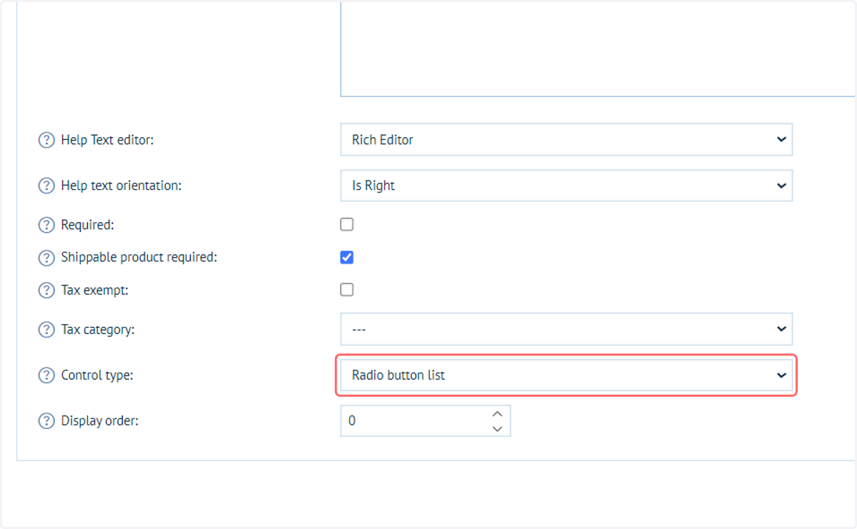Click the Tax category label

click(98, 330)
